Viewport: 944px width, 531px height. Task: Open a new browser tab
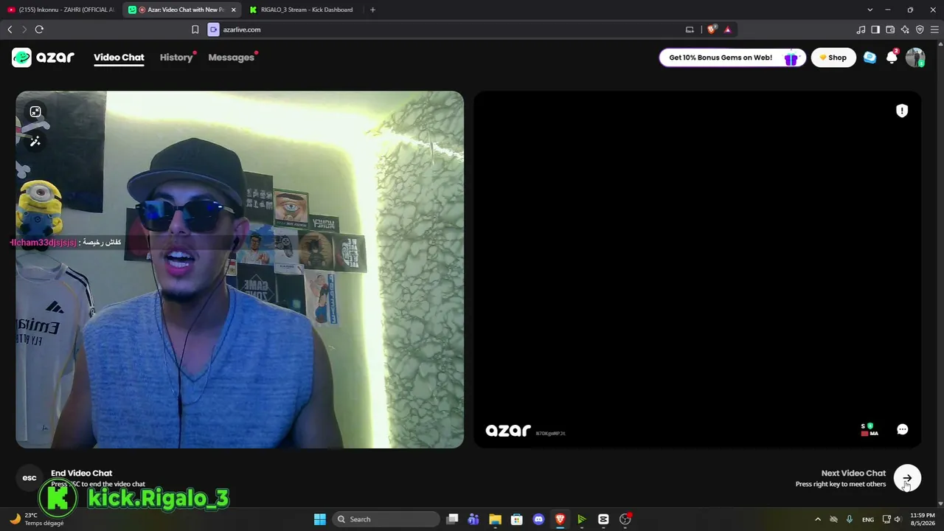click(372, 10)
